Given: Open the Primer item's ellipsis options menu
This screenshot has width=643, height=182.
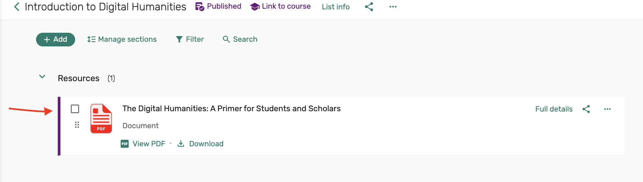Looking at the screenshot, I should point(607,109).
